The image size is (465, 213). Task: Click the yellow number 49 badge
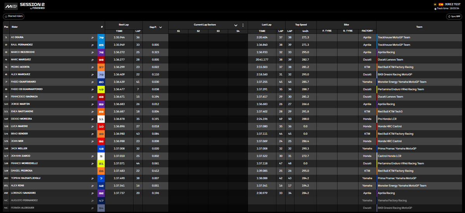point(101,89)
